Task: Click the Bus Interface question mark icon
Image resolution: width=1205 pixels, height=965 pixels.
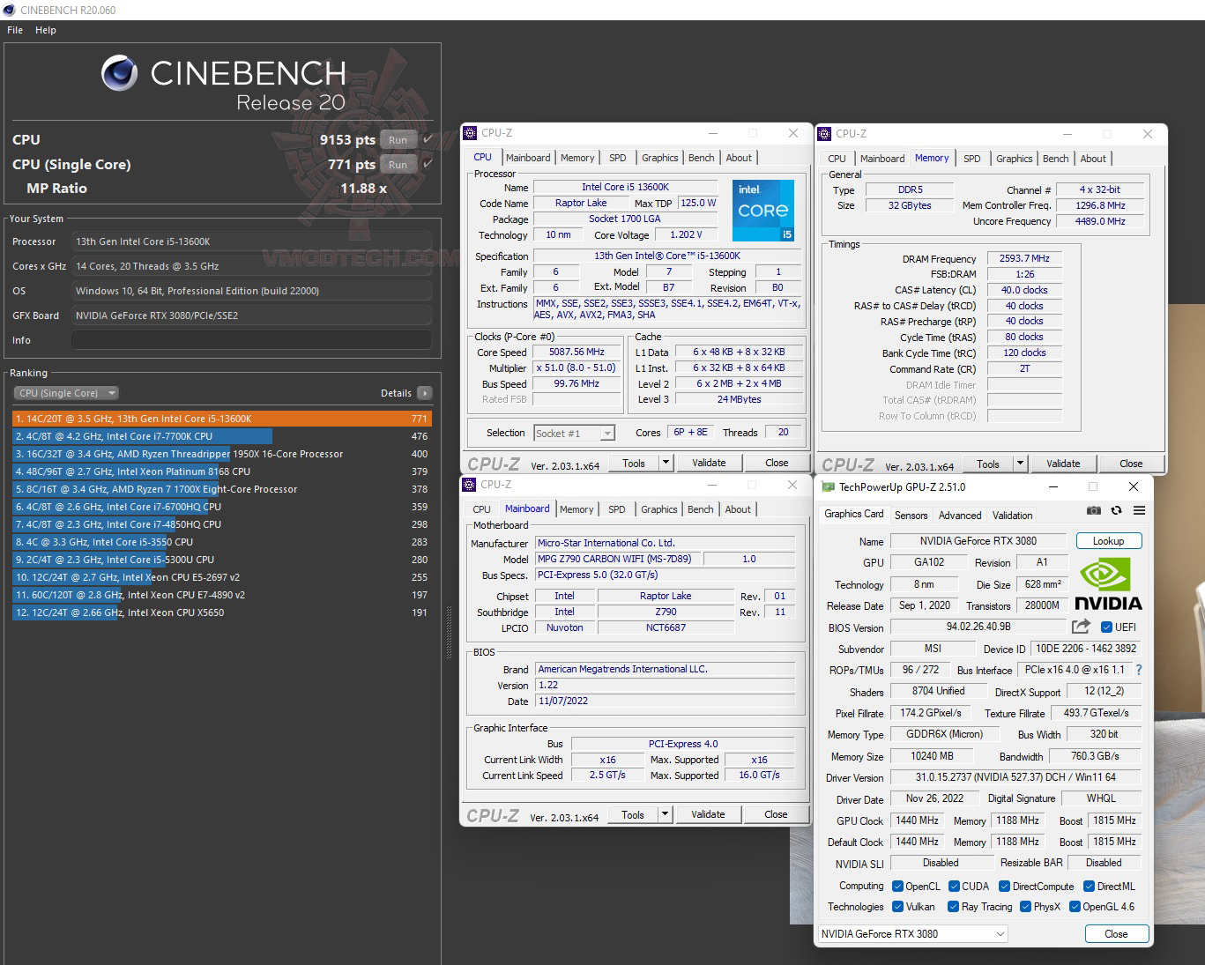Action: click(1139, 670)
